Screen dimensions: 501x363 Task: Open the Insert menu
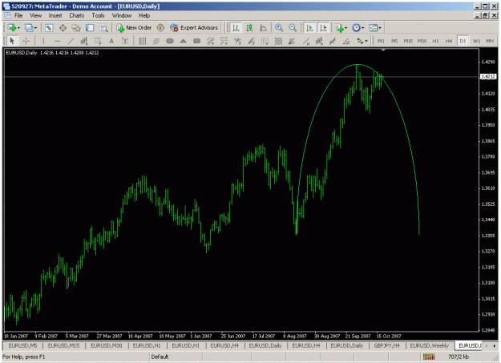[55, 15]
